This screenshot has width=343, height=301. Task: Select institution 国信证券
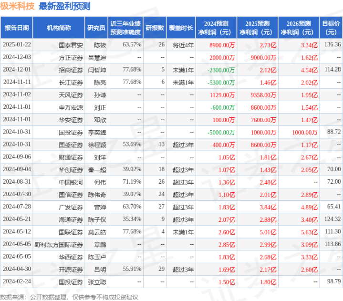point(71,195)
